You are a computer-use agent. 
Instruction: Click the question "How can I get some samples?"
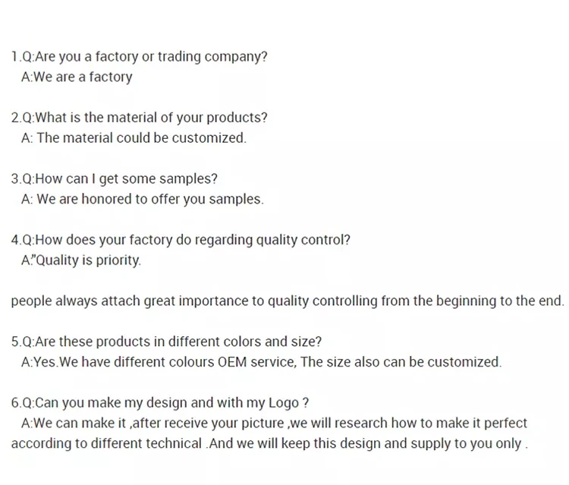[114, 179]
